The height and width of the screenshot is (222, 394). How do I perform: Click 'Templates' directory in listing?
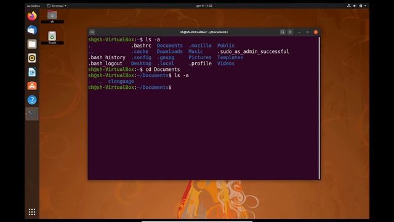point(230,57)
